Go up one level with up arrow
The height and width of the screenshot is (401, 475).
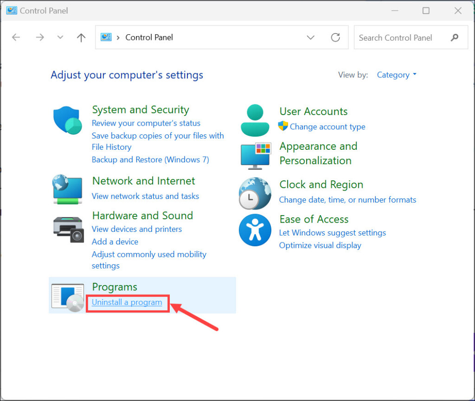81,38
